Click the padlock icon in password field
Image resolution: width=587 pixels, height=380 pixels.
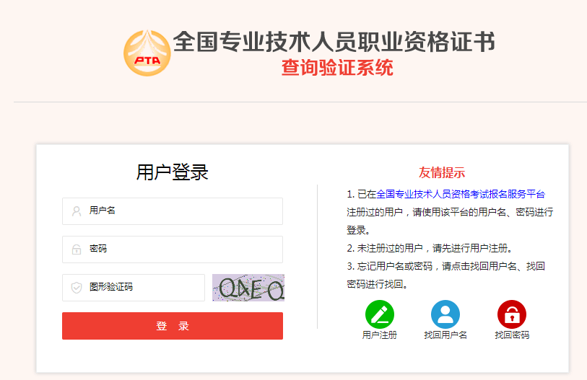(x=77, y=249)
